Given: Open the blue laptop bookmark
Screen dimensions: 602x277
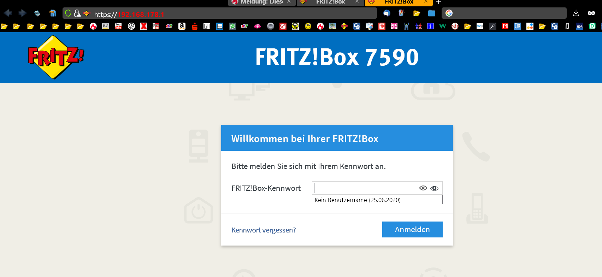Looking at the screenshot, I should tap(220, 26).
